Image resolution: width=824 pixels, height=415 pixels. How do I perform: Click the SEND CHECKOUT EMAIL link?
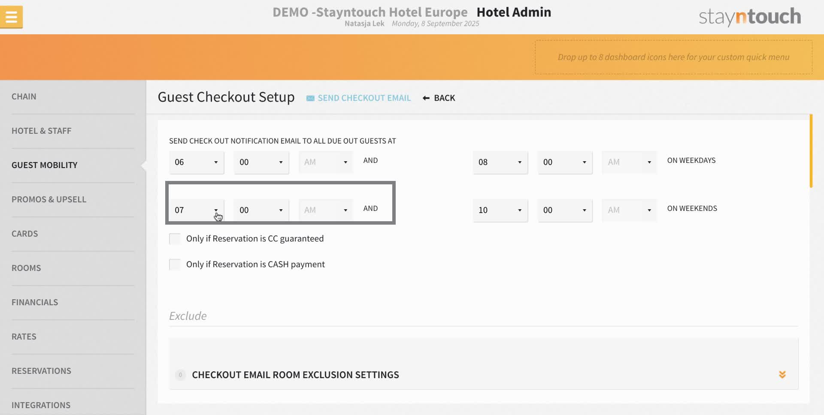(364, 98)
